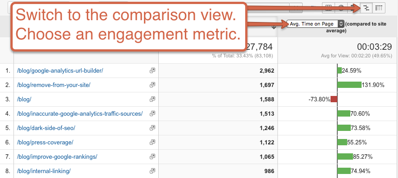Select the percentage pie view icon
Screen dimensions: 398x178
pos(341,8)
